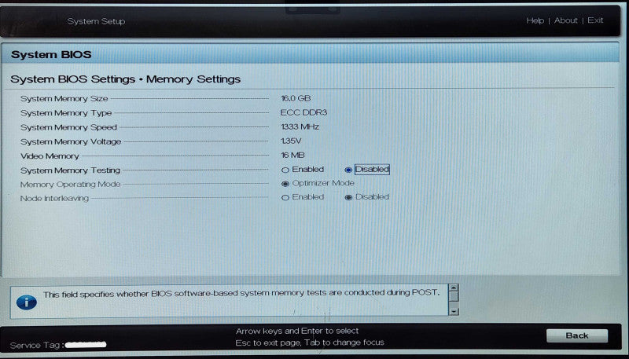629x359 pixels.
Task: Click the System Setup title text
Action: coord(96,21)
